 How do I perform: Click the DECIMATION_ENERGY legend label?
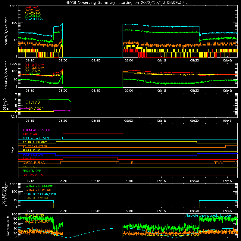[x=39, y=186]
